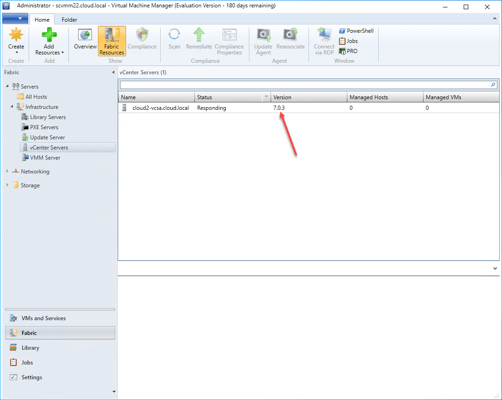Open the Create menu button
Image resolution: width=502 pixels, height=400 pixels.
pyautogui.click(x=16, y=41)
